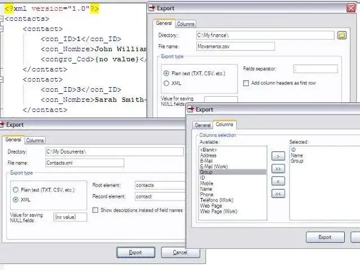The width and height of the screenshot is (360, 270).
Task: Click the Record element field
Action: click(x=160, y=196)
